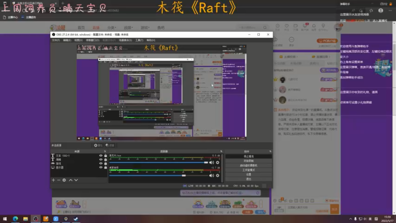Expand 分类 dropdown on Douyu navigation
The image size is (396, 223).
(112, 28)
